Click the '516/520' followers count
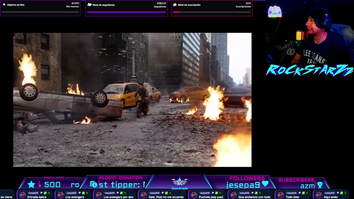The height and width of the screenshot is (199, 354). pos(162,3)
